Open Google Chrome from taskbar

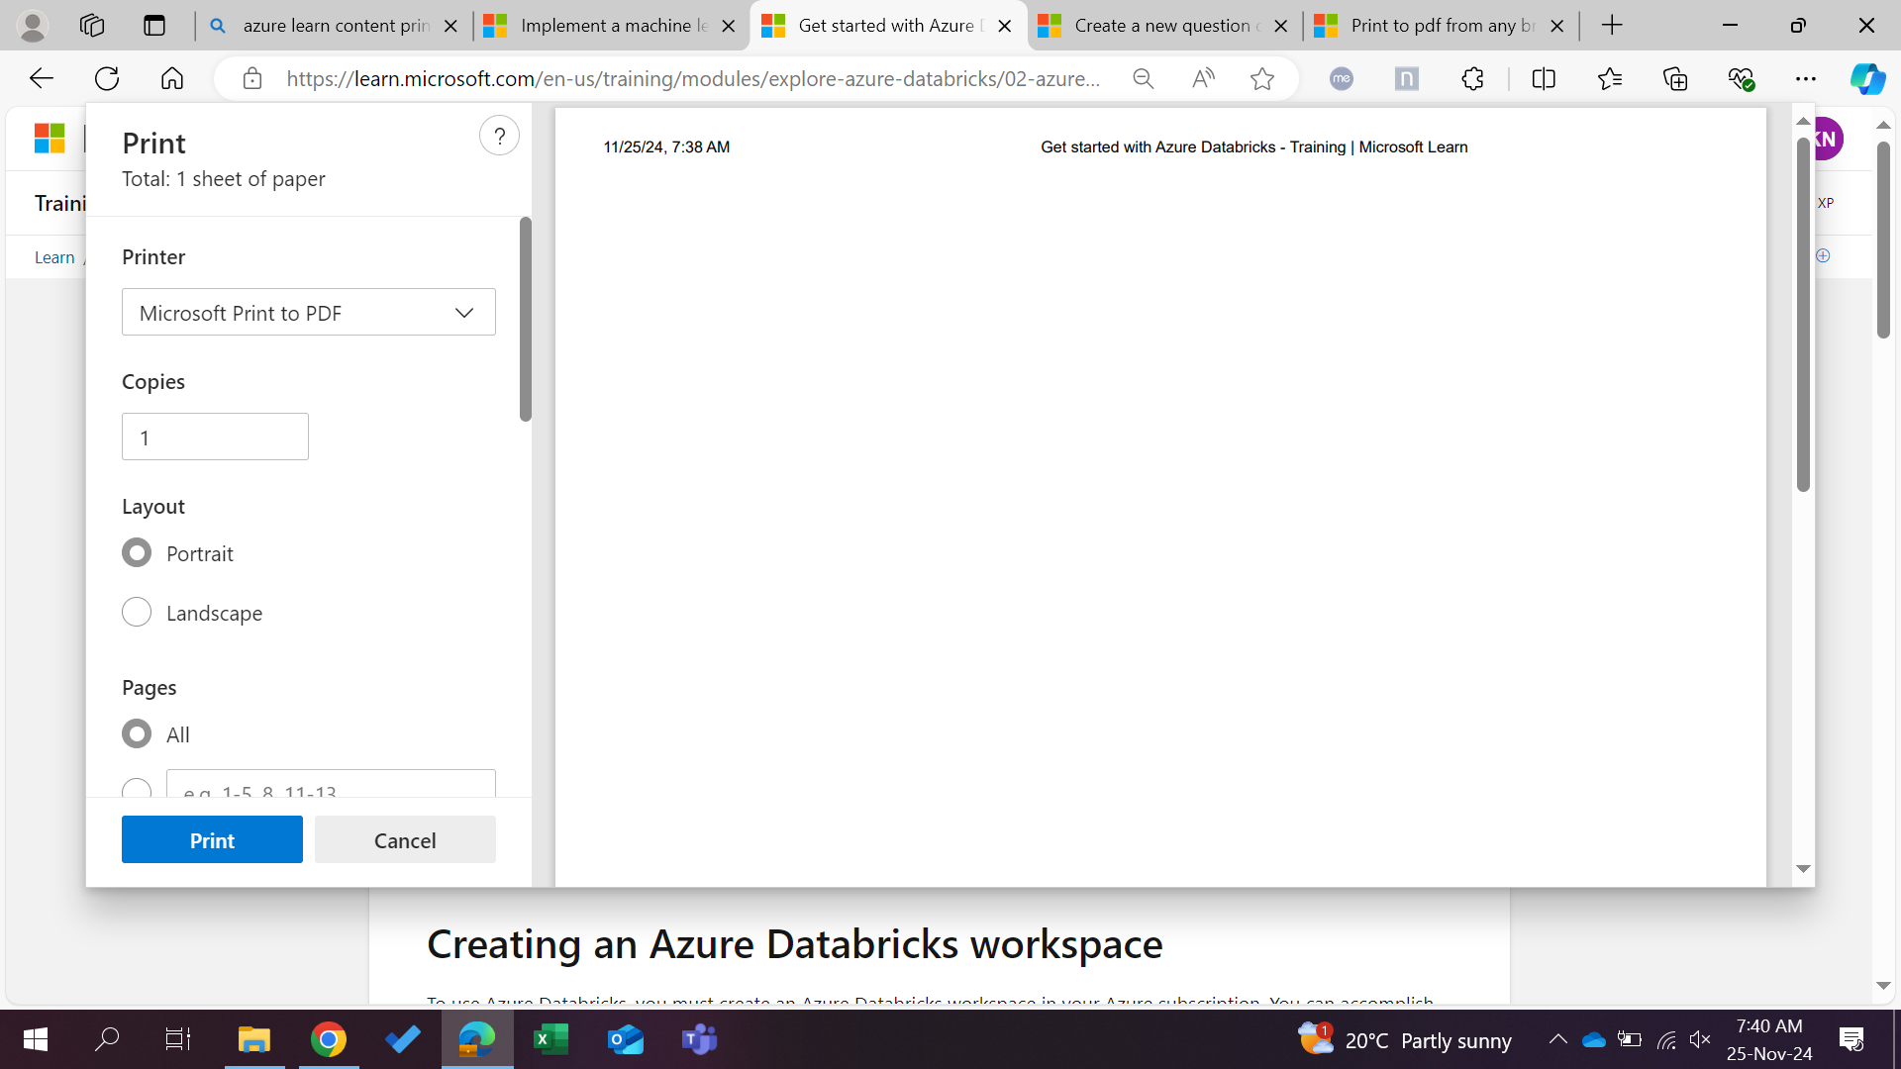click(x=329, y=1039)
